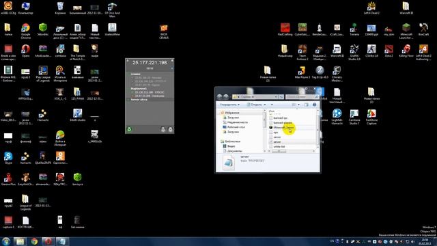Collapse middle Hamachi network group header
The image size is (437, 246).
[x=139, y=89]
